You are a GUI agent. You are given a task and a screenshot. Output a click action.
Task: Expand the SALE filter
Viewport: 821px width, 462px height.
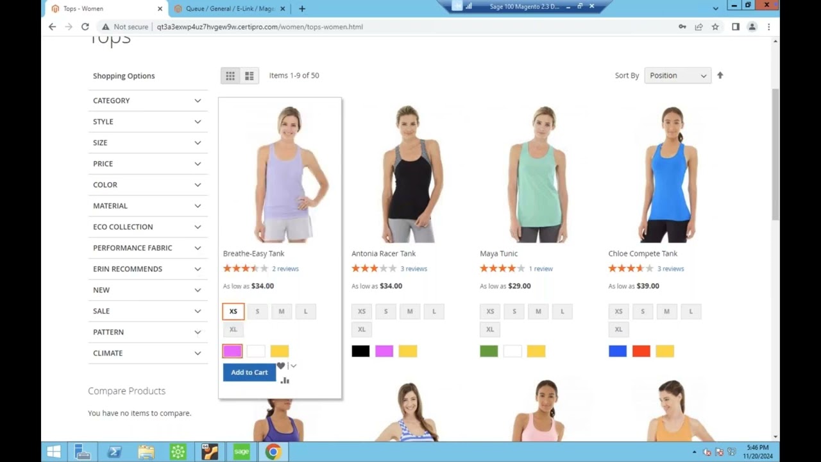pyautogui.click(x=148, y=311)
